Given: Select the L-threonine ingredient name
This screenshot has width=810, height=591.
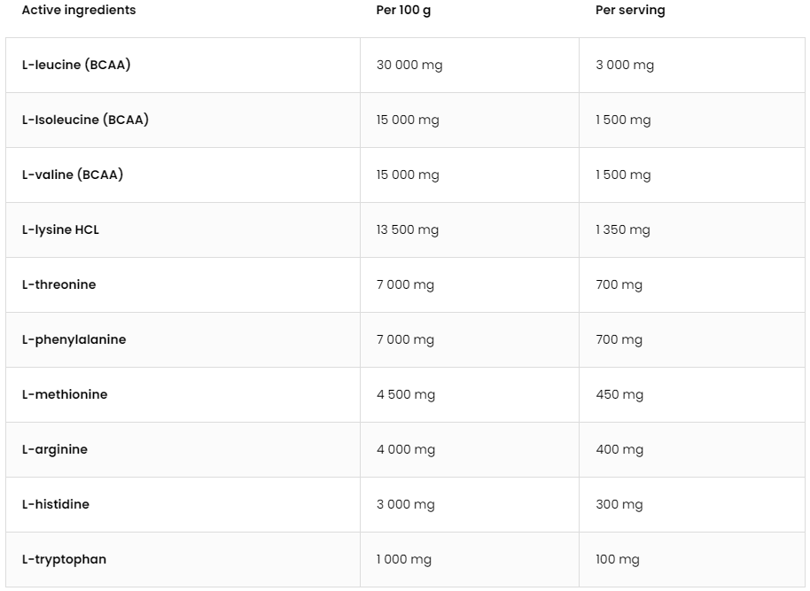Looking at the screenshot, I should pos(58,284).
